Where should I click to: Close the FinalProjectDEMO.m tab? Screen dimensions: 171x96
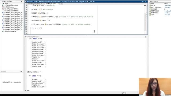pyautogui.click(x=44, y=4)
